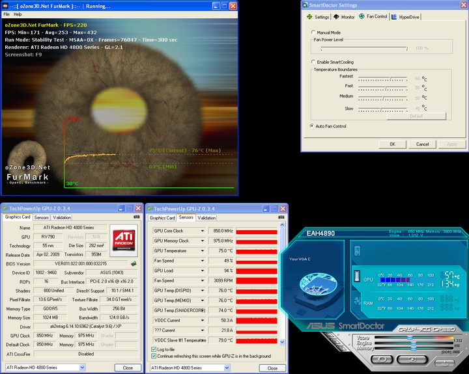The height and width of the screenshot is (374, 469).
Task: Click the ATI Radeon logo in GPU-Z
Action: [124, 241]
